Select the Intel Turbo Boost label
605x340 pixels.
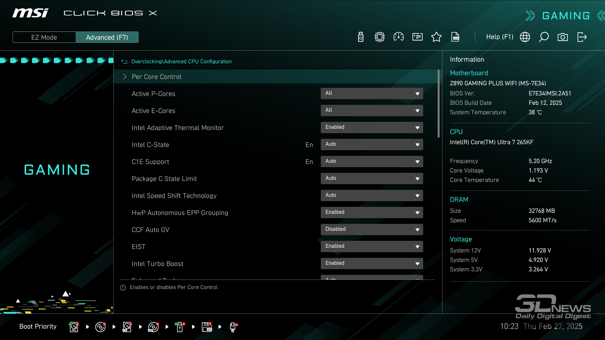157,264
